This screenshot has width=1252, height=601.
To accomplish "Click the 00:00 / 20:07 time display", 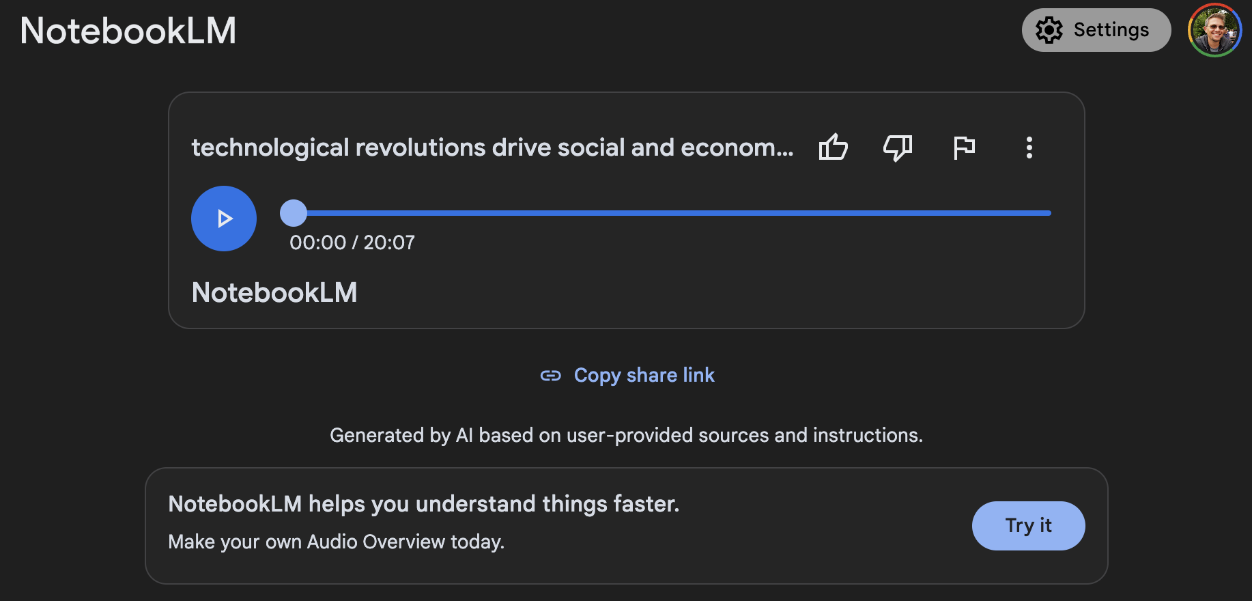I will pyautogui.click(x=352, y=242).
